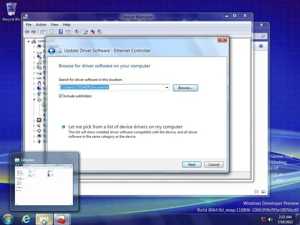Toggle the show/hide console tree toolbar icon
Screen dimensions: 300x225
click(x=43, y=32)
